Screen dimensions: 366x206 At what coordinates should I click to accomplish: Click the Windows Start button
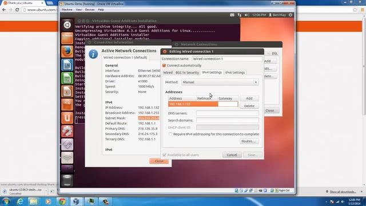tap(6, 201)
